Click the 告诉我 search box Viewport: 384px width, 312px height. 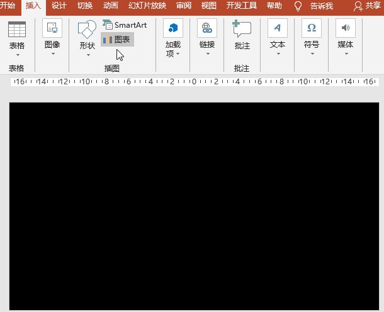322,6
